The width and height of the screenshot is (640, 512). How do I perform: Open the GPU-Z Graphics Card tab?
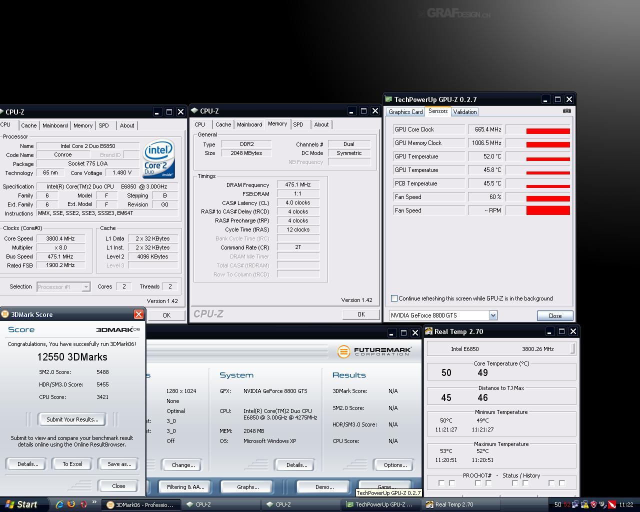(x=405, y=111)
